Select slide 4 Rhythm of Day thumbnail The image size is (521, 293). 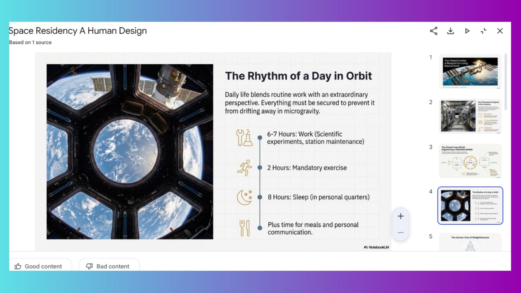[x=470, y=206]
